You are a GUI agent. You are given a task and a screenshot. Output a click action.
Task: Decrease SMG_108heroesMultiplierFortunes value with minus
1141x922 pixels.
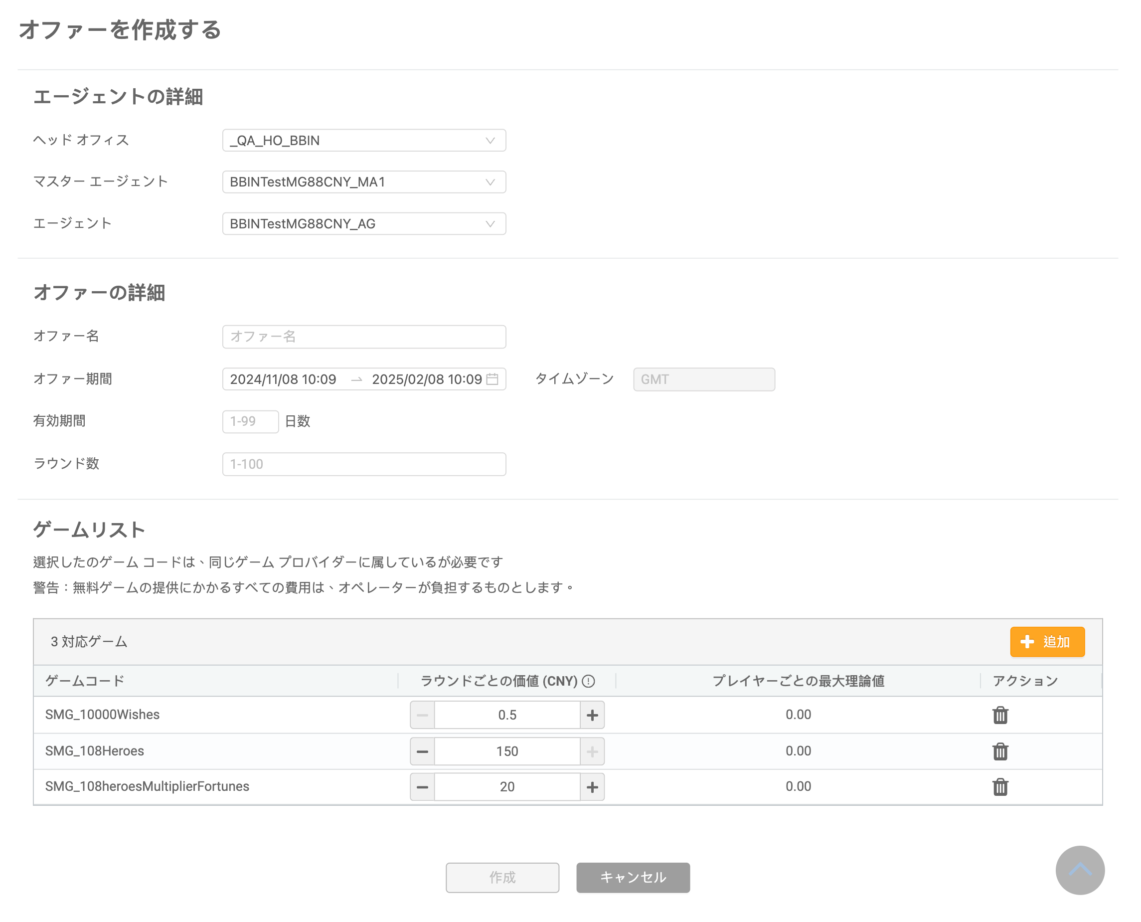point(422,786)
